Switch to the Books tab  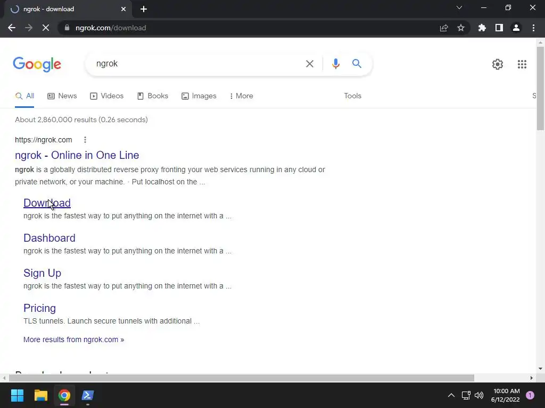(153, 96)
